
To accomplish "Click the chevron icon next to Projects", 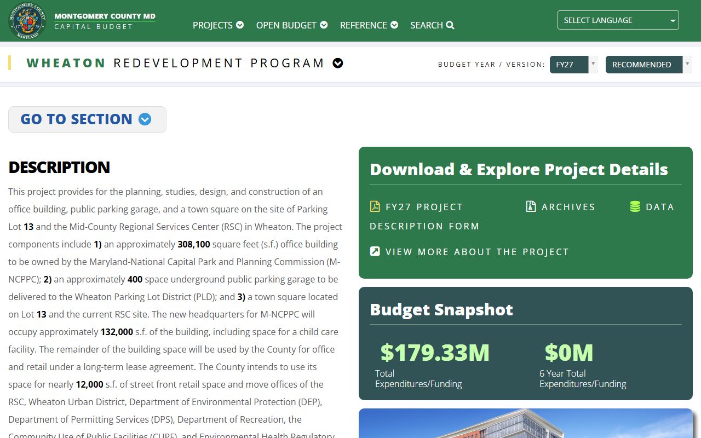I will point(239,25).
